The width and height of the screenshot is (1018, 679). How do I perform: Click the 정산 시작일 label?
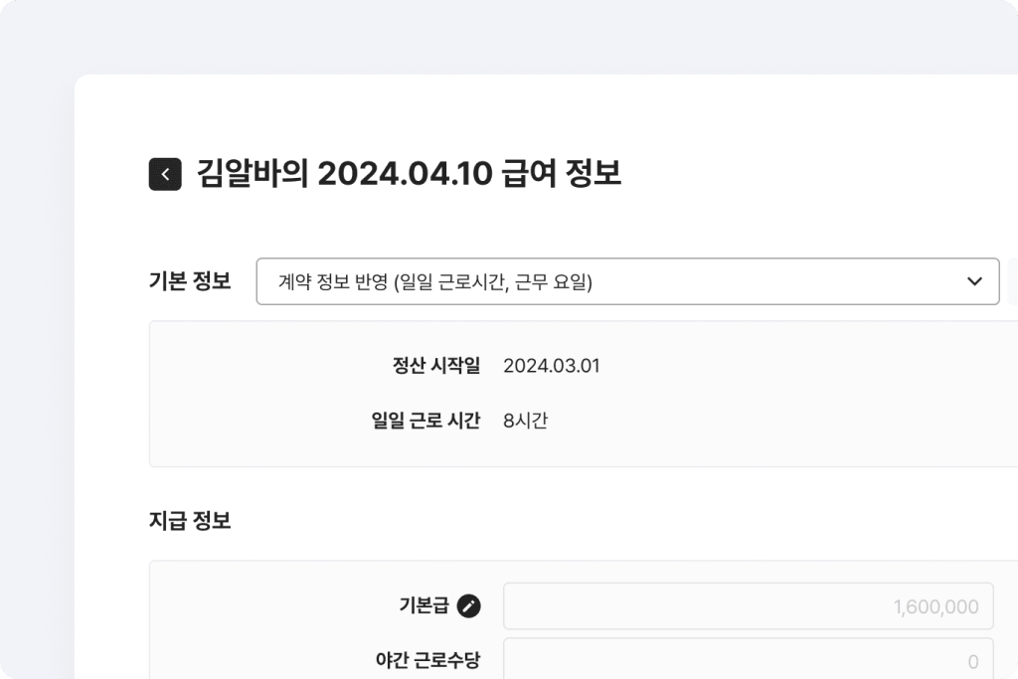436,366
